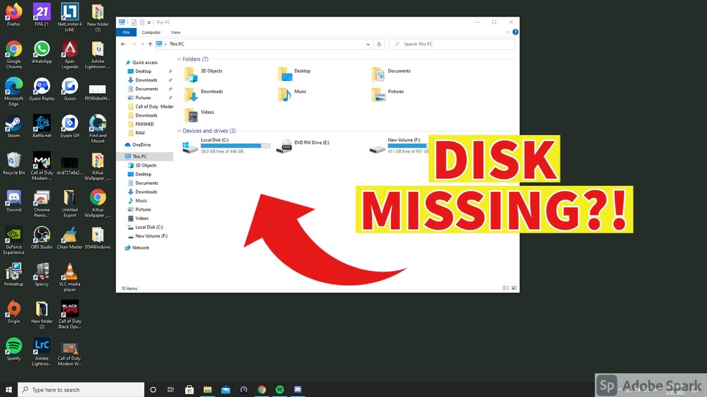Open Clean Master desktop icon
The width and height of the screenshot is (707, 397).
[x=70, y=237]
